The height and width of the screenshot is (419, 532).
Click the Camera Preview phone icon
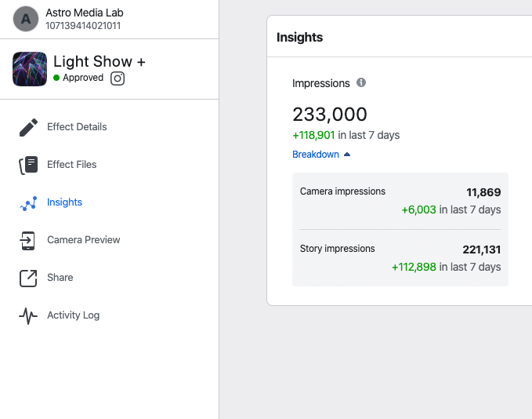[27, 241]
